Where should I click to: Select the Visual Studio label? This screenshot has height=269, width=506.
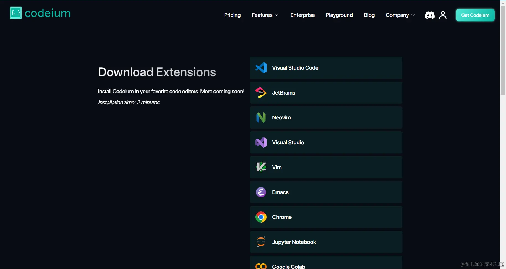coord(288,142)
